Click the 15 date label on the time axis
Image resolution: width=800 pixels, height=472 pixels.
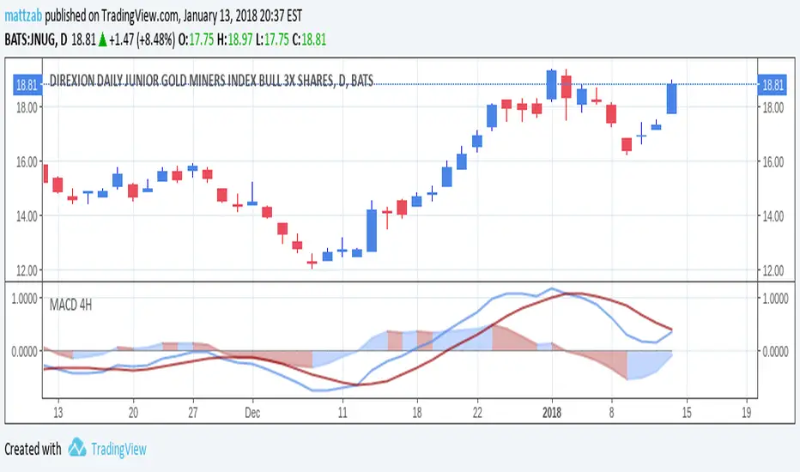tap(687, 412)
